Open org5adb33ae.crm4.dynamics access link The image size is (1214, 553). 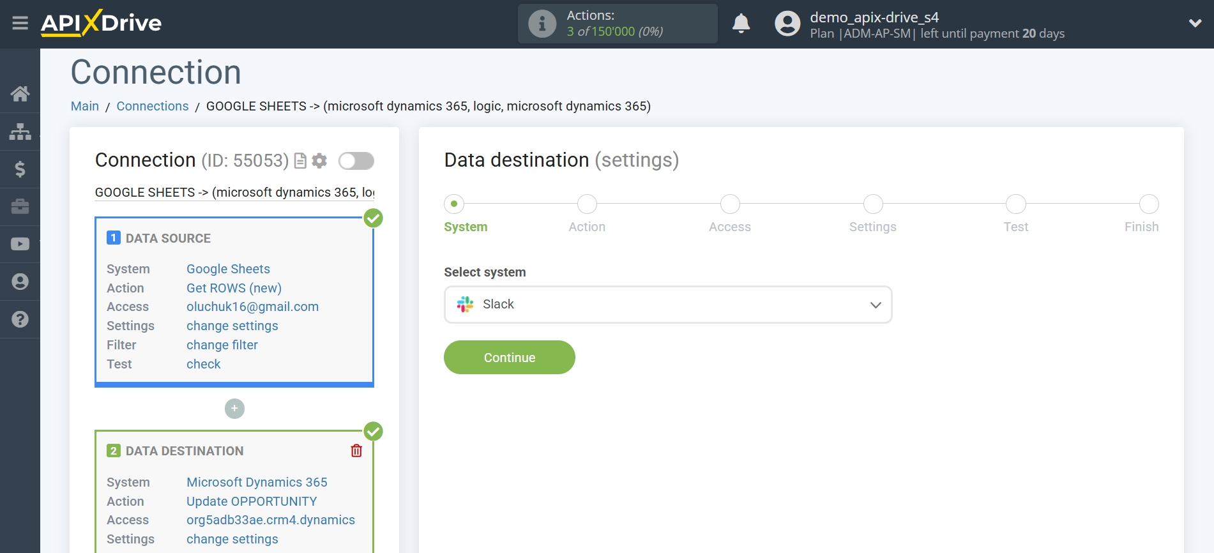pos(271,520)
